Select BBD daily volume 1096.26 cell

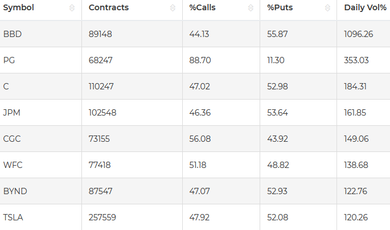coord(359,34)
